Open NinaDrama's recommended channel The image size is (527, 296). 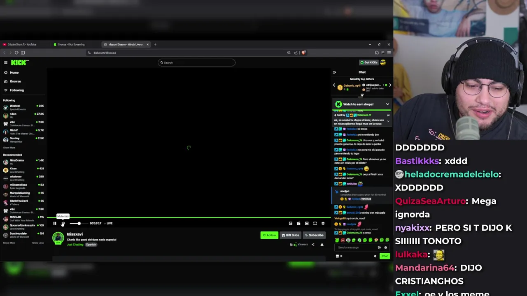23,162
